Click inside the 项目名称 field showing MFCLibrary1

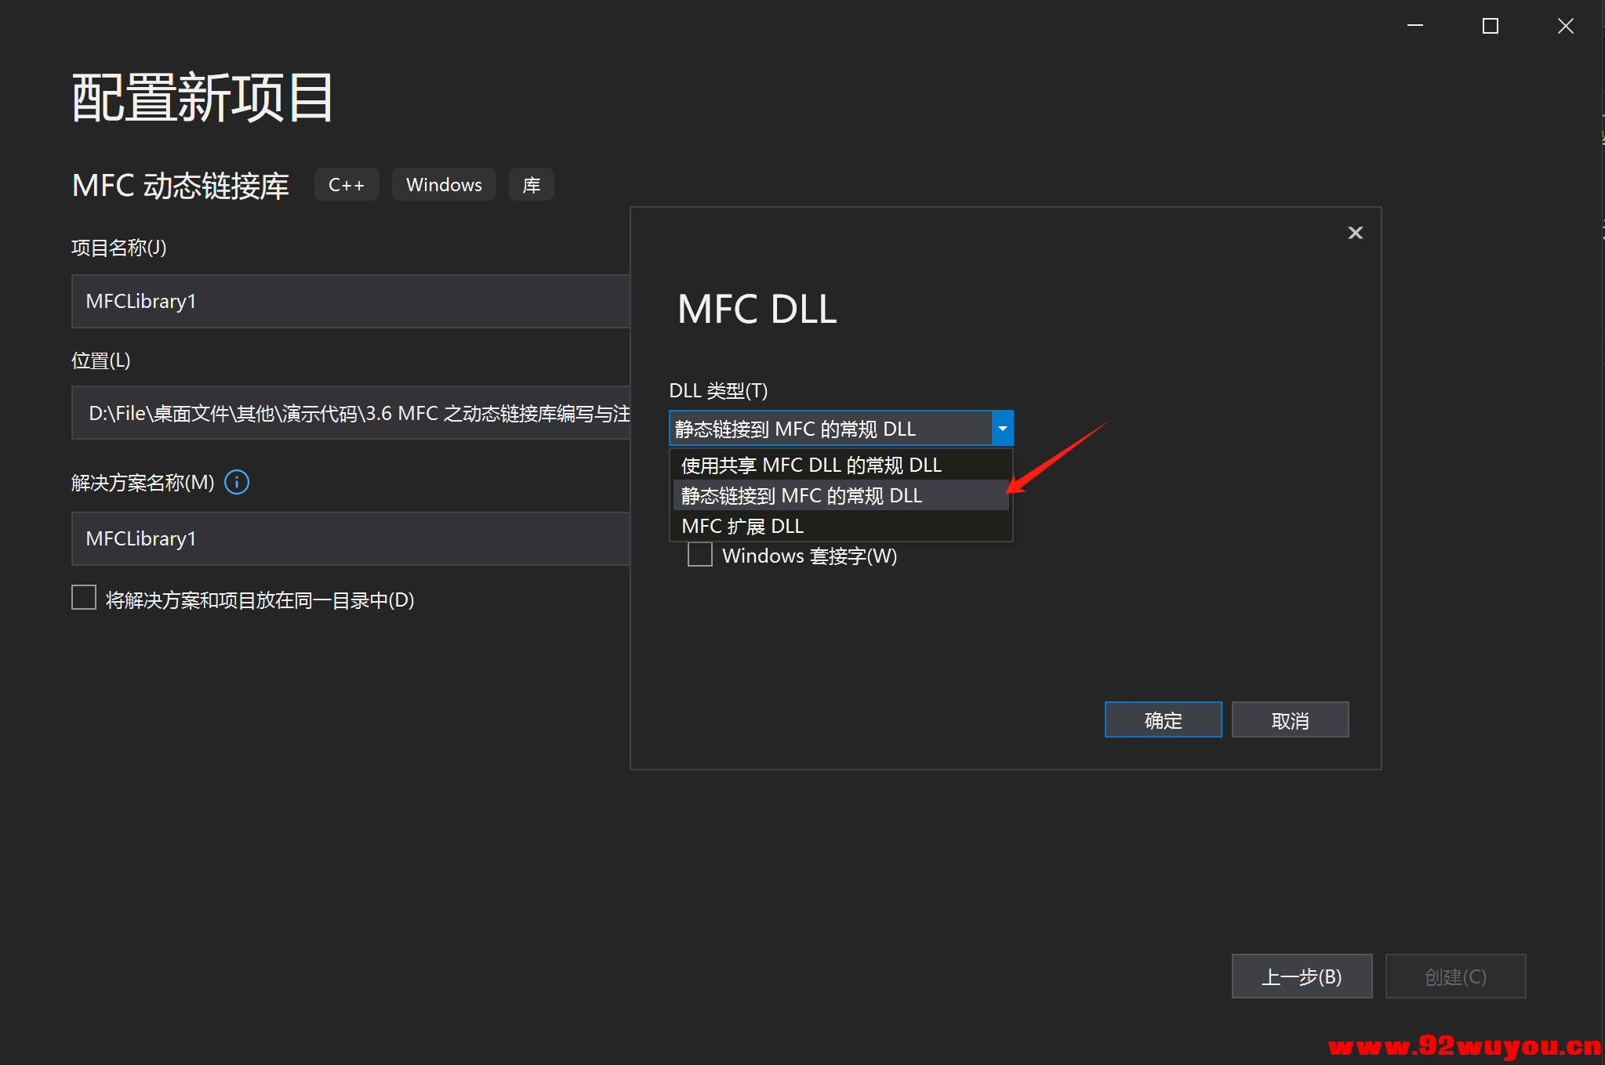(350, 301)
